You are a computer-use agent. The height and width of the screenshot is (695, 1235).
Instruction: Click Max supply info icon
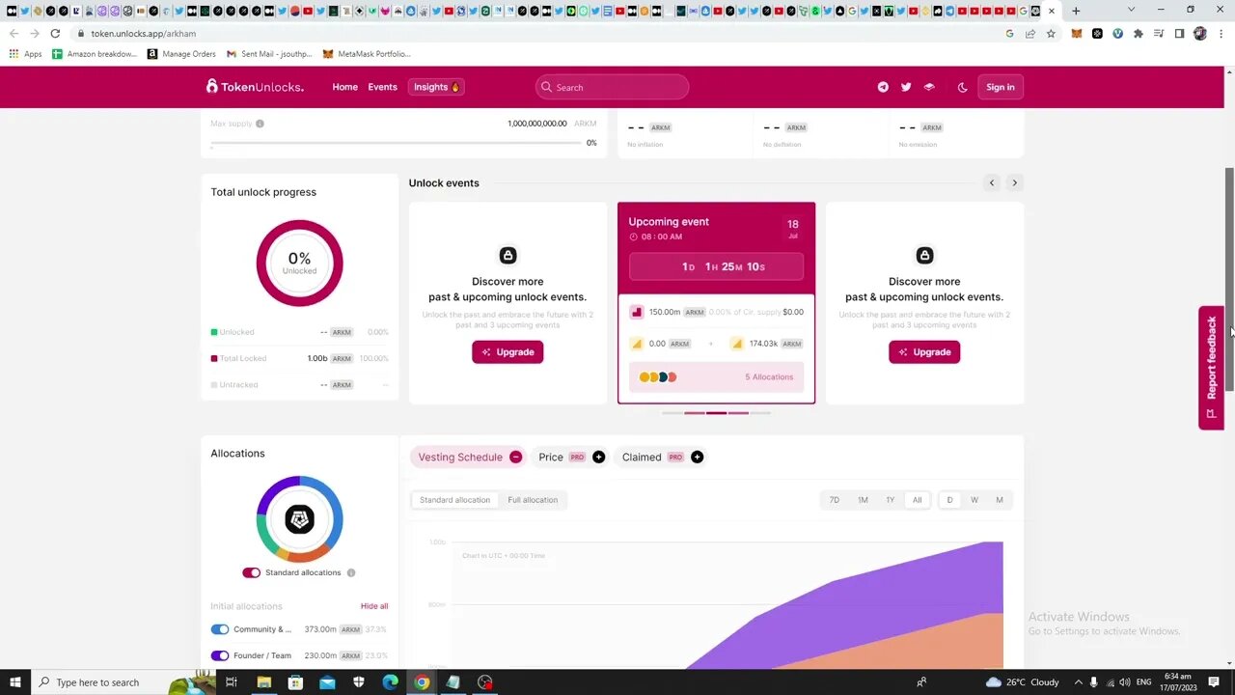(260, 124)
